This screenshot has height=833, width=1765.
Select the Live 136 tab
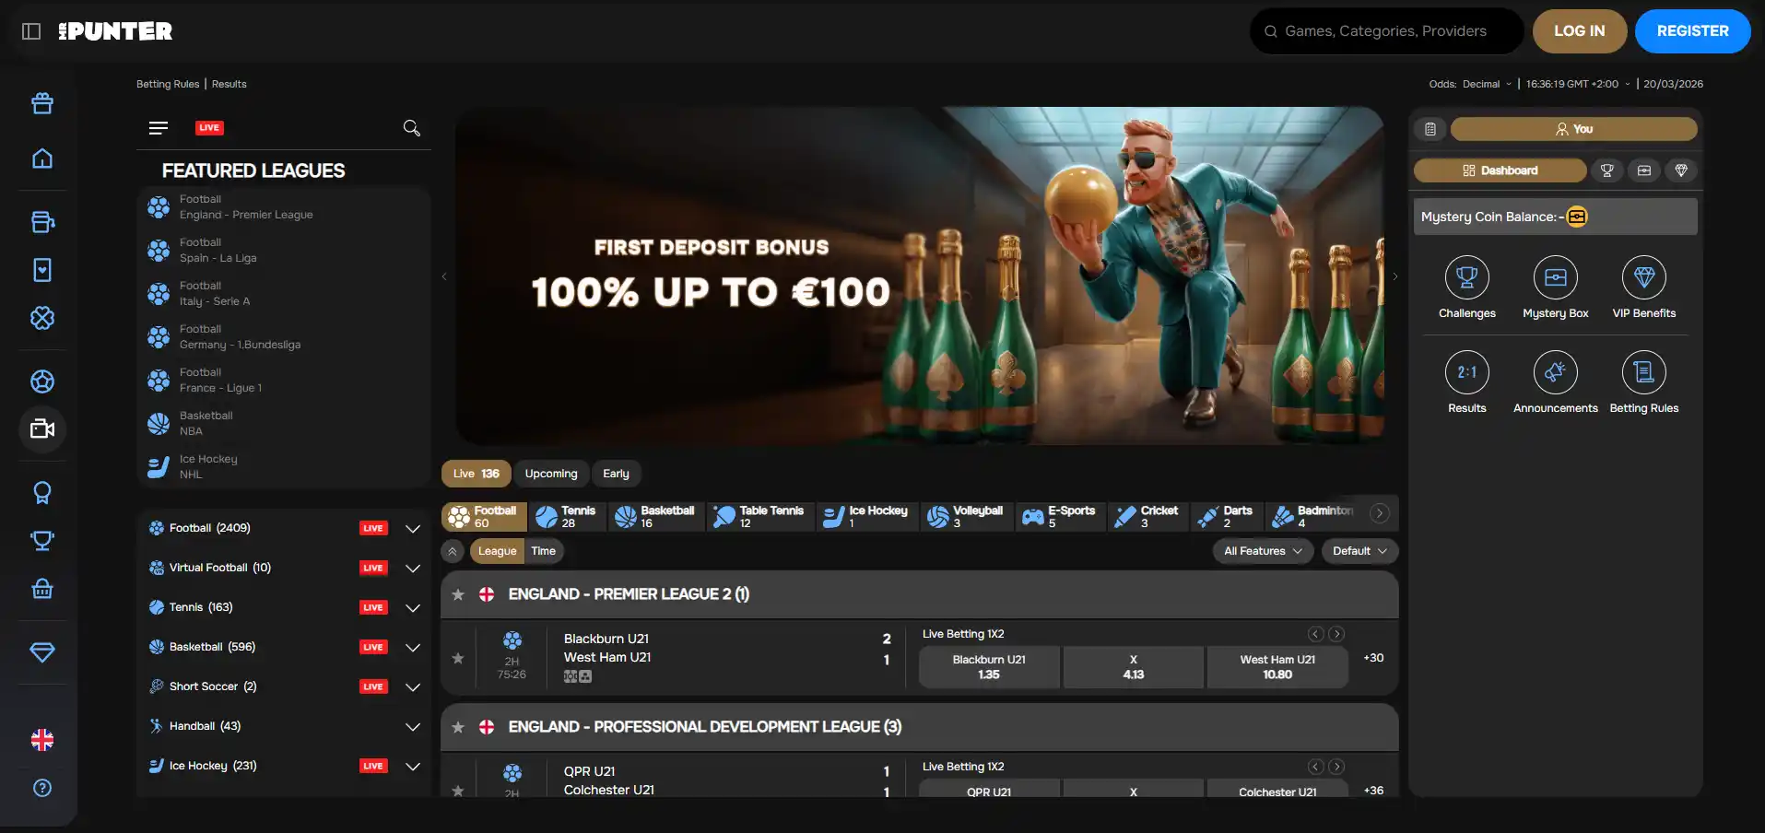pyautogui.click(x=476, y=474)
